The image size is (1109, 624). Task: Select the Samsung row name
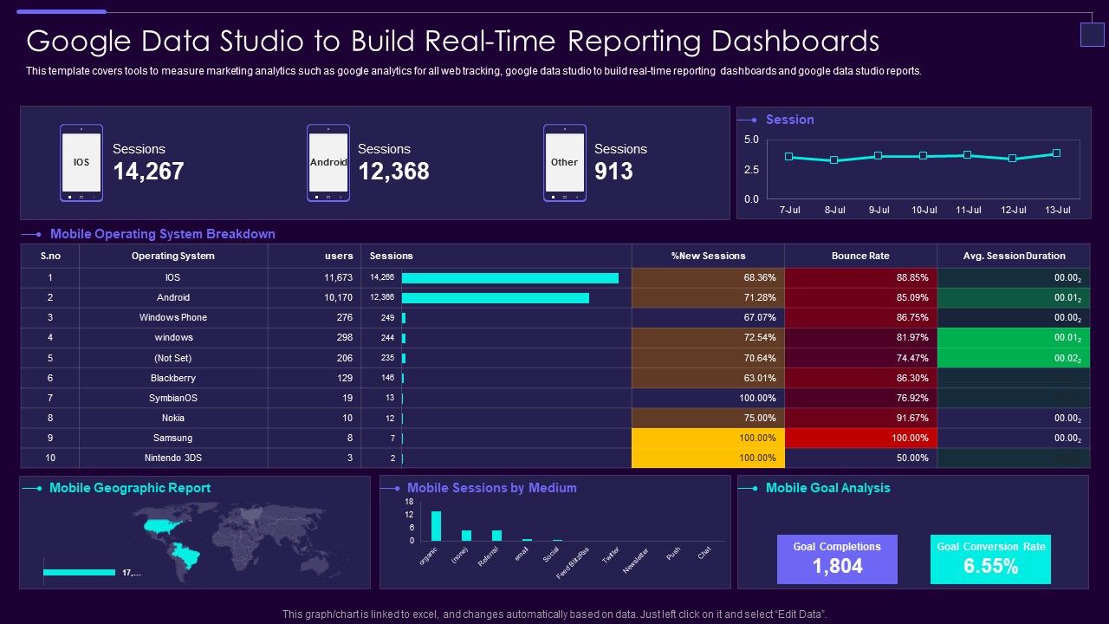tap(173, 438)
